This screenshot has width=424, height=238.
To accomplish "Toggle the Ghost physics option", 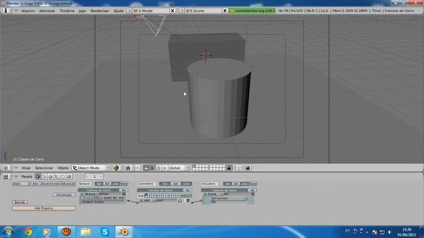I will click(x=44, y=184).
